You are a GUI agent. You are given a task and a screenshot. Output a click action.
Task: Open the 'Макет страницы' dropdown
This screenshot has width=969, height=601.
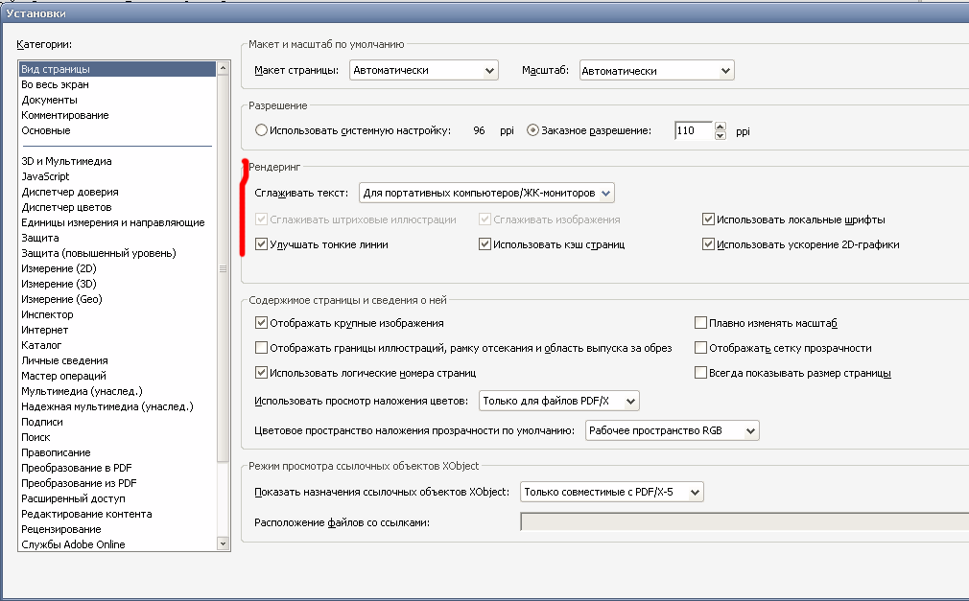pos(424,70)
